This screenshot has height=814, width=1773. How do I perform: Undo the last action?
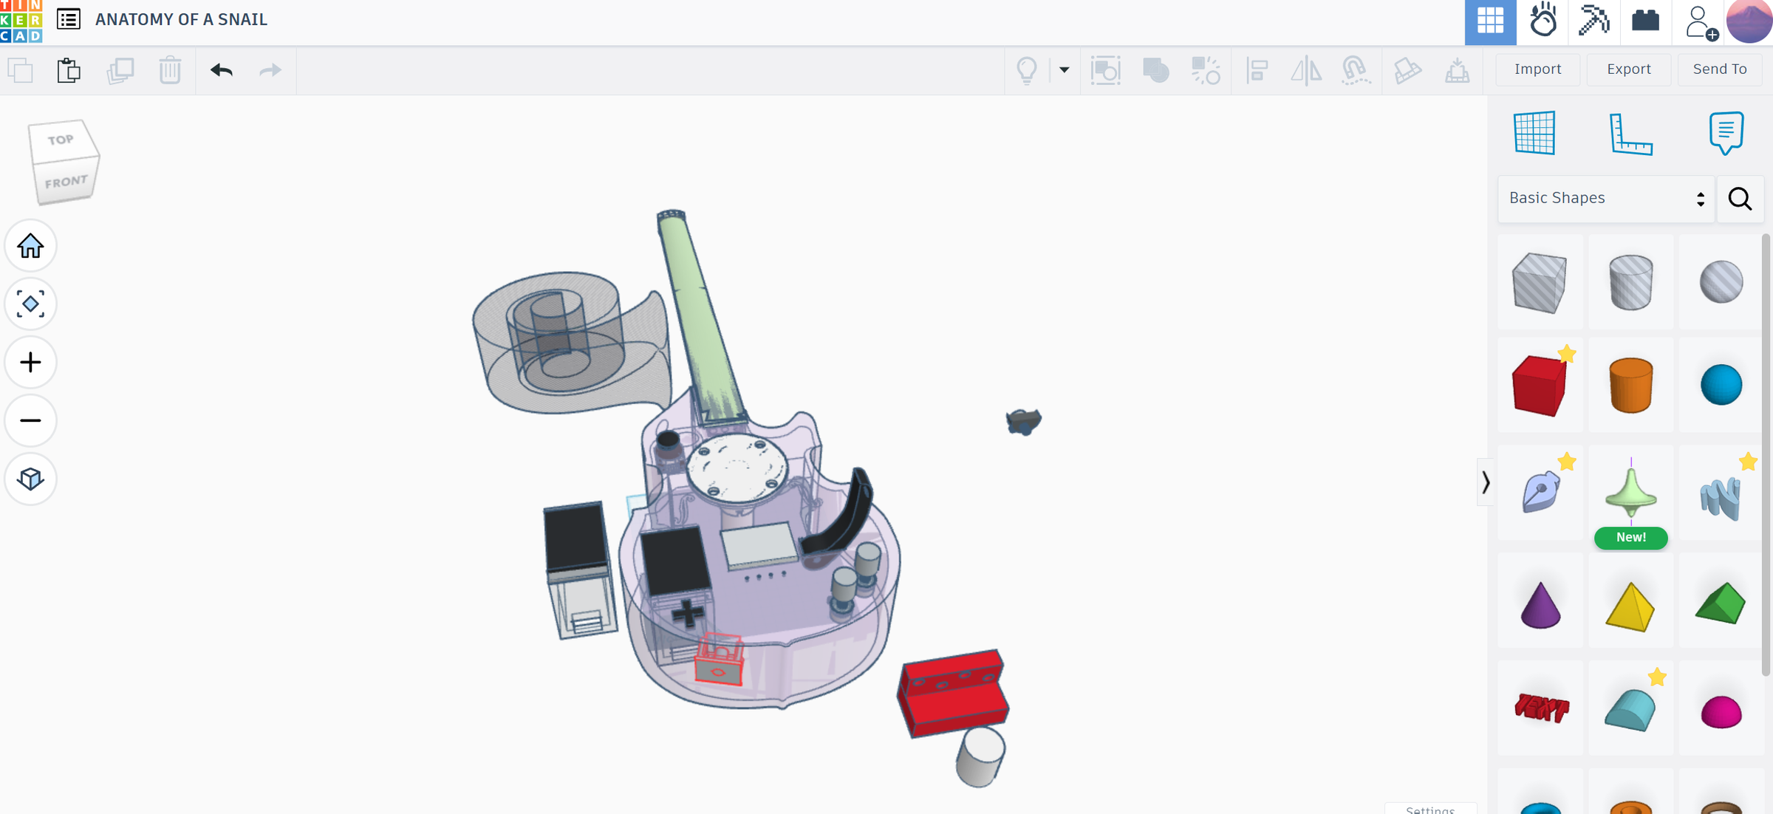tap(221, 70)
